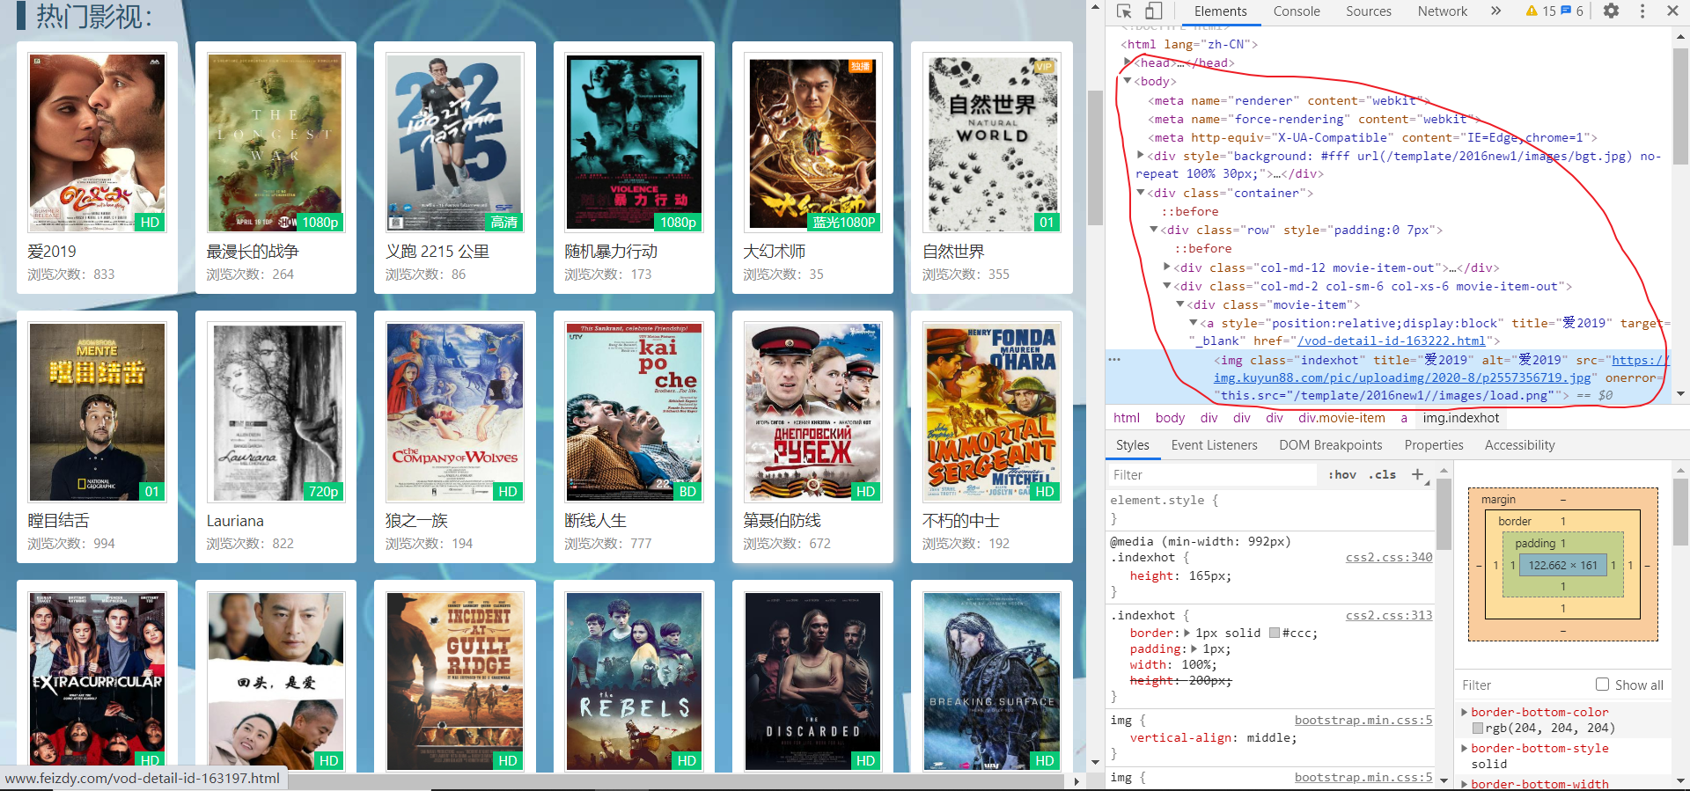This screenshot has width=1690, height=791.
Task: Switch to the Elements tab
Action: [x=1220, y=11]
